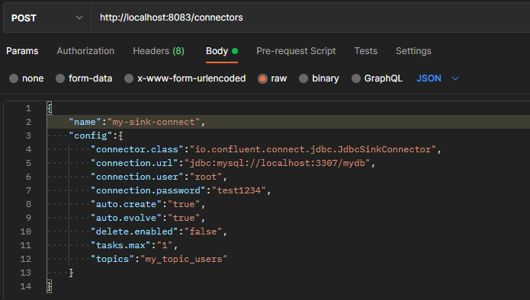
Task: Click the "tasks.max" key
Action: tap(120, 245)
